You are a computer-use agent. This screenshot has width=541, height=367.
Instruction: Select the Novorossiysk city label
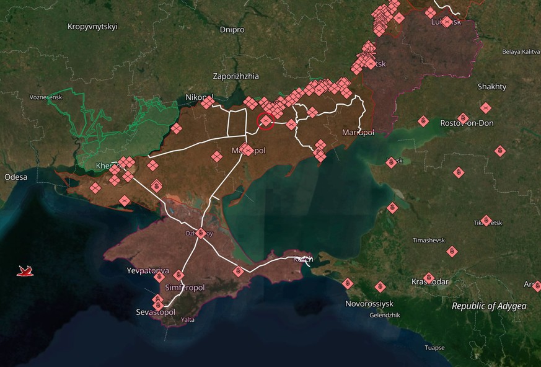[x=369, y=304]
